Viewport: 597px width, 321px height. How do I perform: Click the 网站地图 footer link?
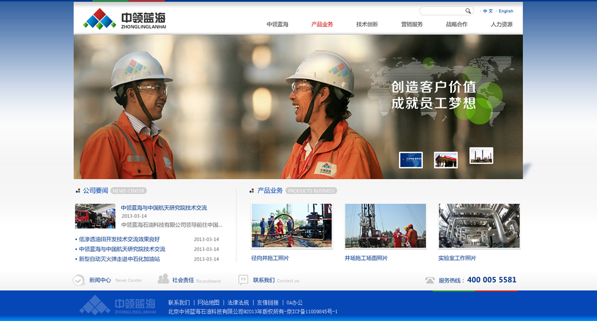[208, 303]
